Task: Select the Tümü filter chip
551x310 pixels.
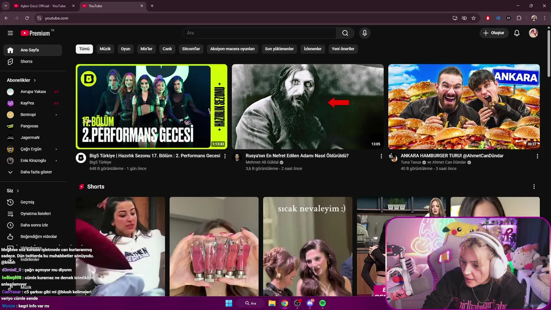Action: click(x=84, y=49)
